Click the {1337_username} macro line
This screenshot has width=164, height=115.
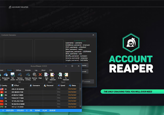tap(76, 47)
